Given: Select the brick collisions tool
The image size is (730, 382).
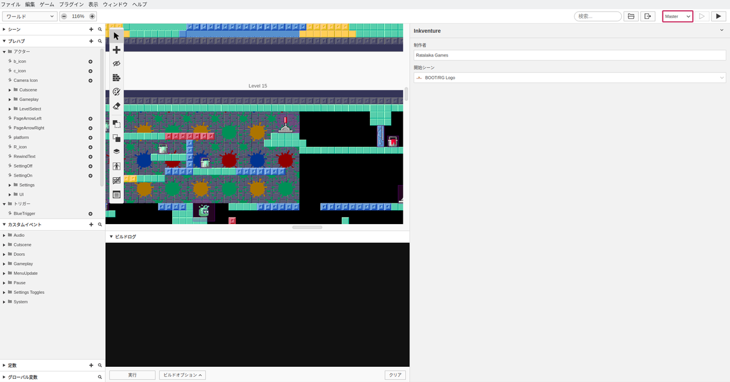Looking at the screenshot, I should [116, 78].
